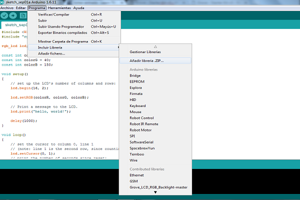
Task: Open the Ayuda menu
Action: (x=78, y=8)
